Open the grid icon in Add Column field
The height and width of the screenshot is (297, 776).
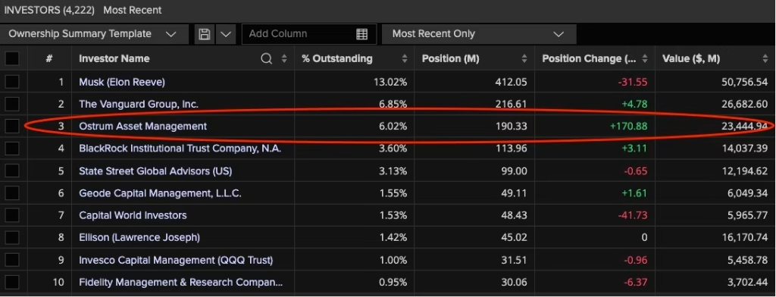[361, 34]
